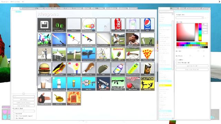Screen dimensions: 221x124
Task: Click the tool list scrollbar up arrow
Action: point(173,14)
